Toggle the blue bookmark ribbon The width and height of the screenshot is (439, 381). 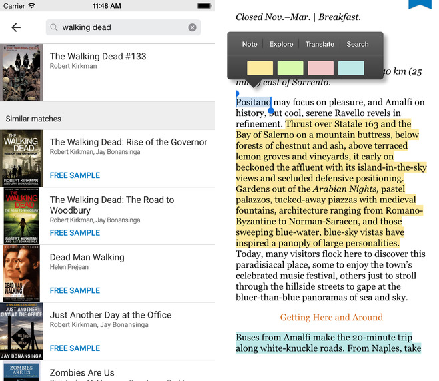coord(420,4)
